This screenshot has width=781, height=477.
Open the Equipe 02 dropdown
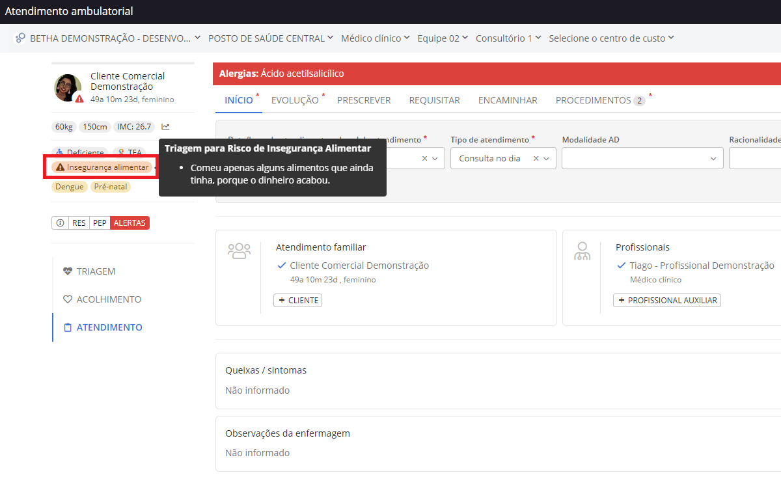(x=443, y=38)
